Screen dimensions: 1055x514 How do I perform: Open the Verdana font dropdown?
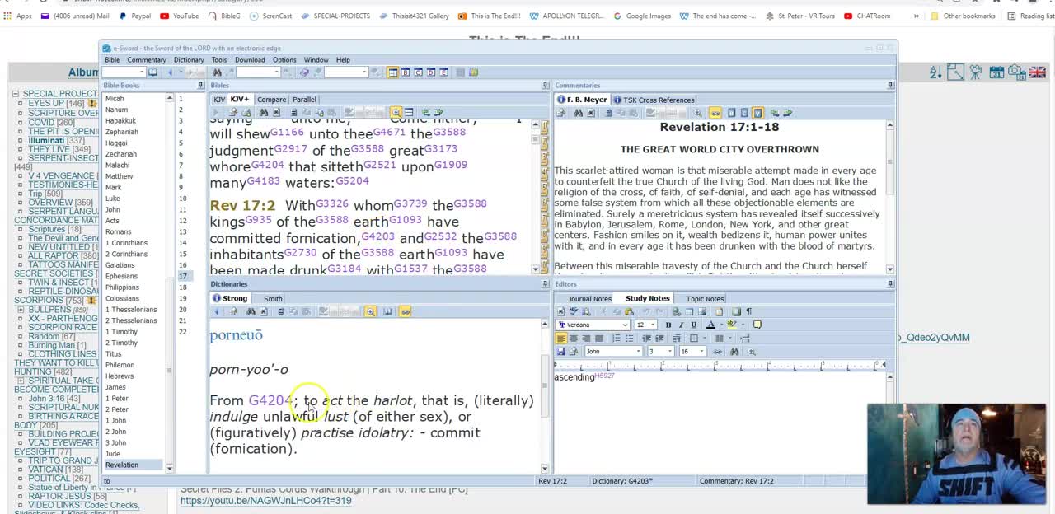pyautogui.click(x=624, y=325)
